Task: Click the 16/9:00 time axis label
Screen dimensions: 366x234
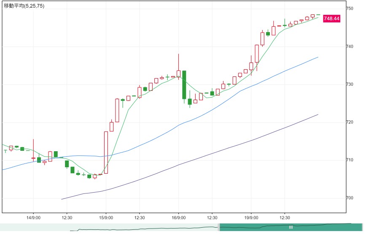Action: click(178, 218)
